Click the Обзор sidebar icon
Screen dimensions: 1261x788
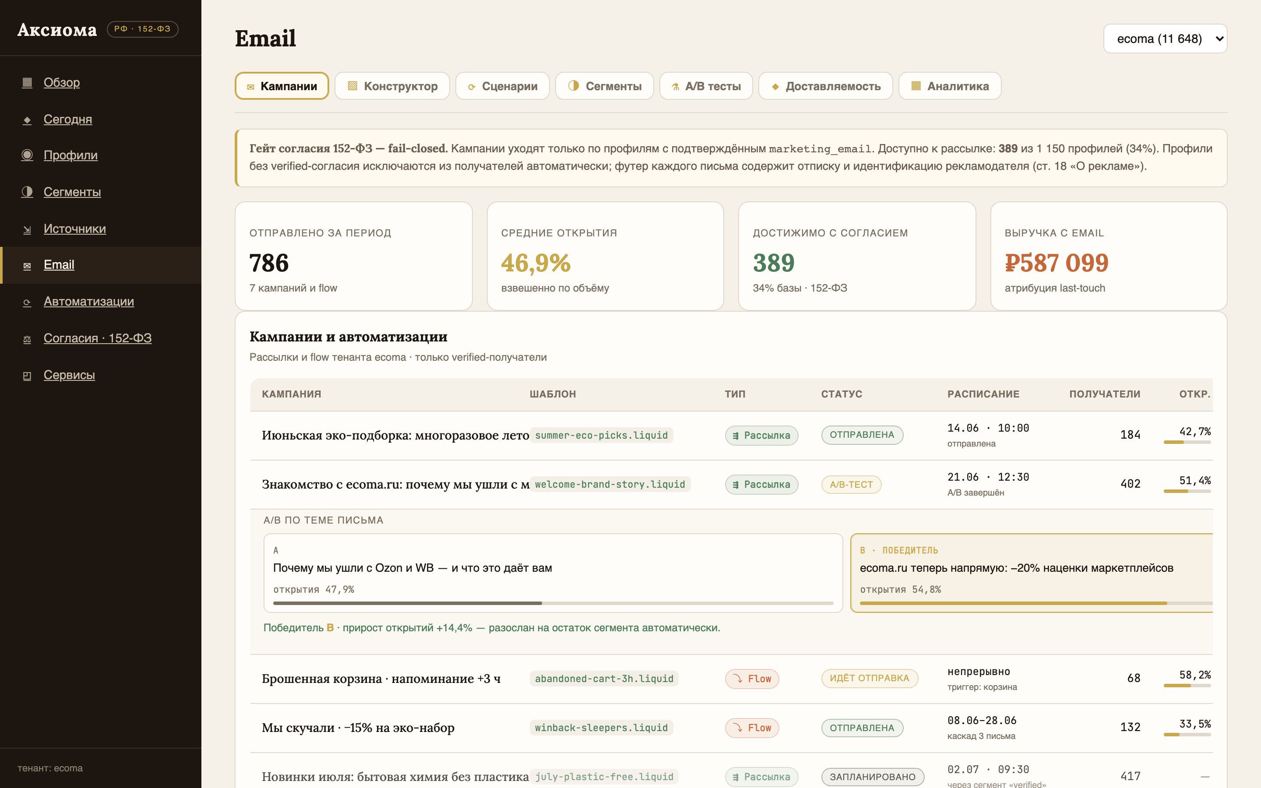coord(27,82)
